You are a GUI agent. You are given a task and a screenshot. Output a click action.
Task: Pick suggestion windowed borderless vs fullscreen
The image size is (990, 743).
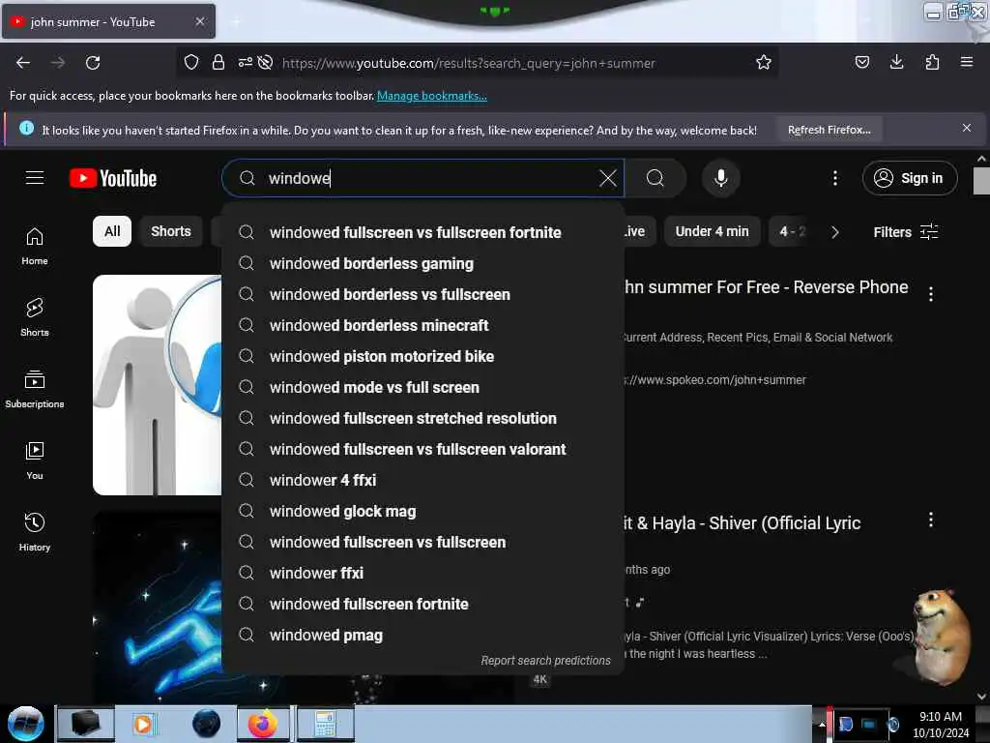coord(423,294)
